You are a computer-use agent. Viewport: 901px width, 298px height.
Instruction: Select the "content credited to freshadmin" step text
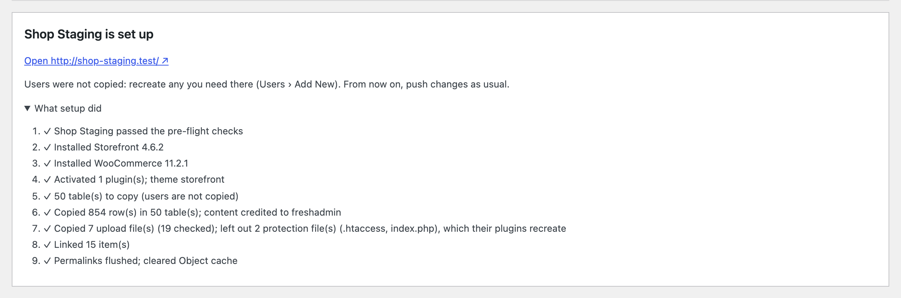(x=272, y=212)
